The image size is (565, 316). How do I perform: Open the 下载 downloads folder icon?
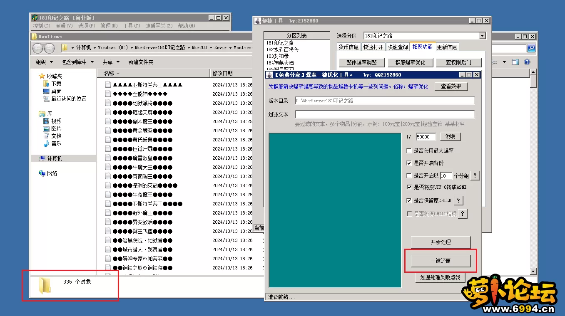pos(46,84)
